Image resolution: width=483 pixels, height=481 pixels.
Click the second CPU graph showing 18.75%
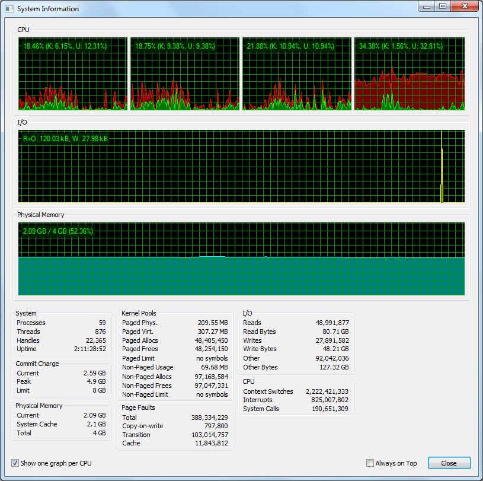(185, 74)
